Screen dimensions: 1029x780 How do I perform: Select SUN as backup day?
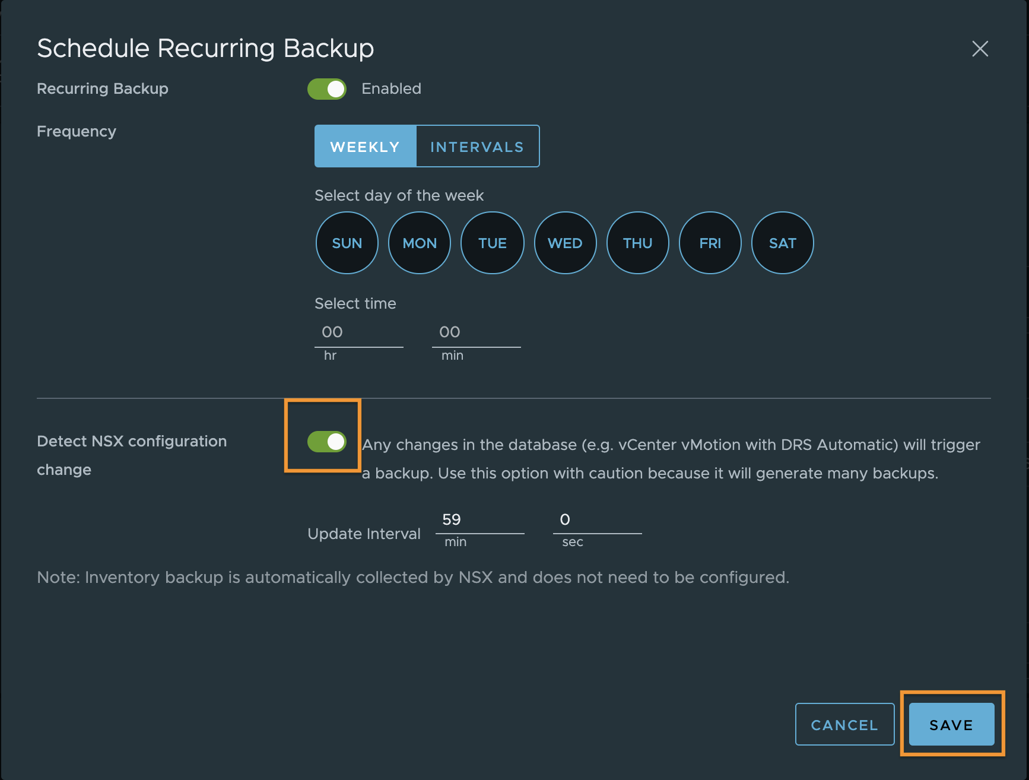[347, 243]
